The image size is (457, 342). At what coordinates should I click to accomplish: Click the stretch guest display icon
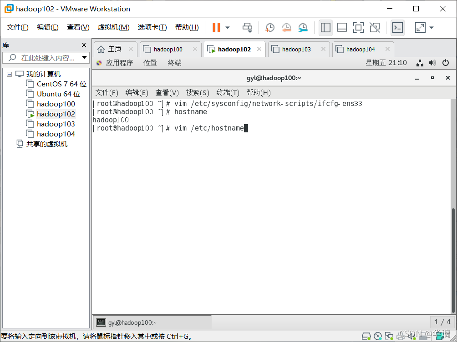(420, 28)
